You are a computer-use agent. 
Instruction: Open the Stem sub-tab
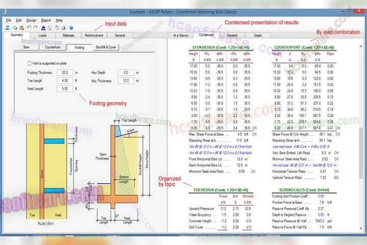click(x=26, y=47)
